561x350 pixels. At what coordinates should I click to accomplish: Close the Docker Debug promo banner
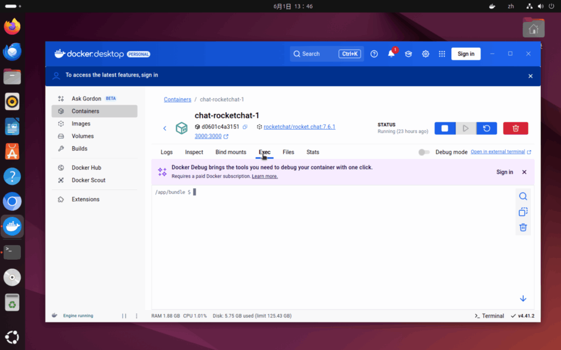click(x=524, y=172)
